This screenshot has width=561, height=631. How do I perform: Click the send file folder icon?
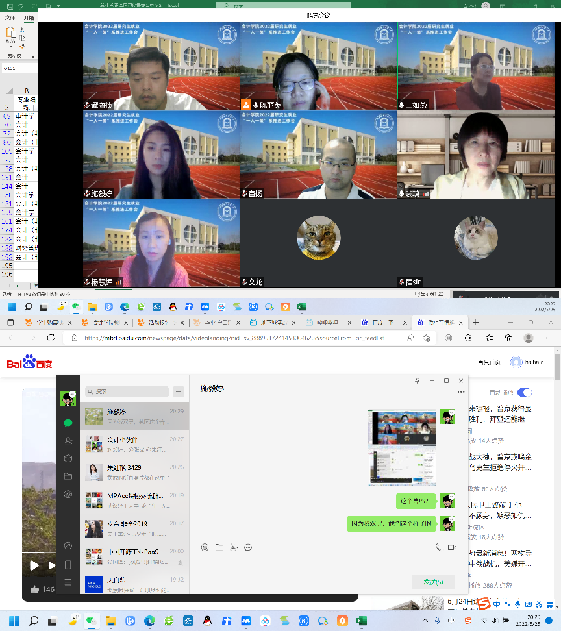click(x=219, y=547)
